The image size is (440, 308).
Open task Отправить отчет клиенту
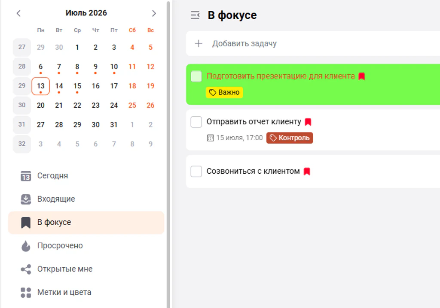(x=254, y=122)
